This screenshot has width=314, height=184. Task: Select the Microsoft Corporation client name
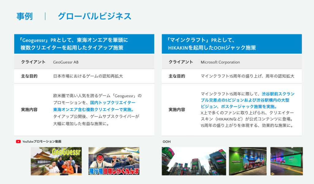tap(220, 62)
